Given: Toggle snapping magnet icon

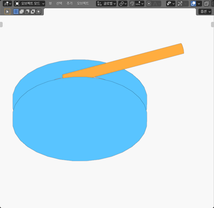Looking at the screenshot, I should coord(132,4).
